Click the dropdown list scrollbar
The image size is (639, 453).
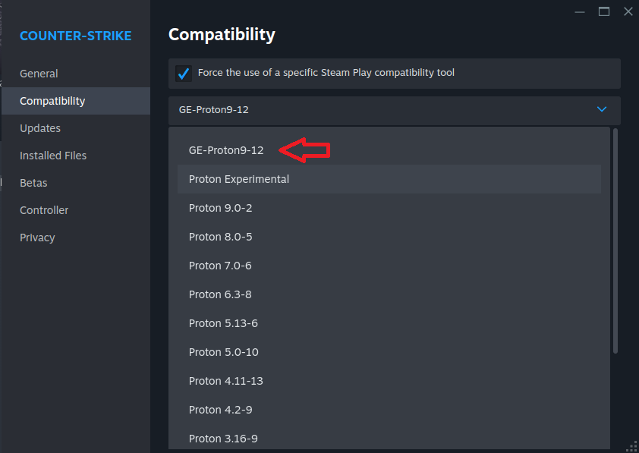[x=615, y=240]
